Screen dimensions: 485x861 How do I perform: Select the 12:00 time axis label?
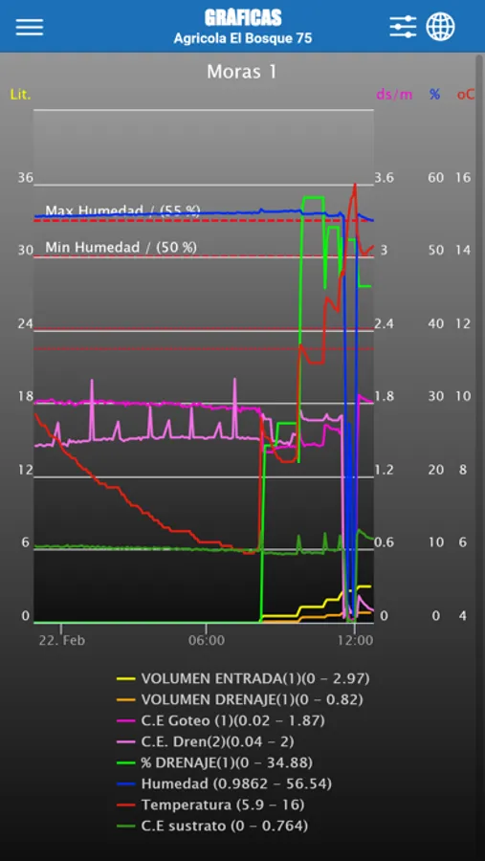(355, 641)
